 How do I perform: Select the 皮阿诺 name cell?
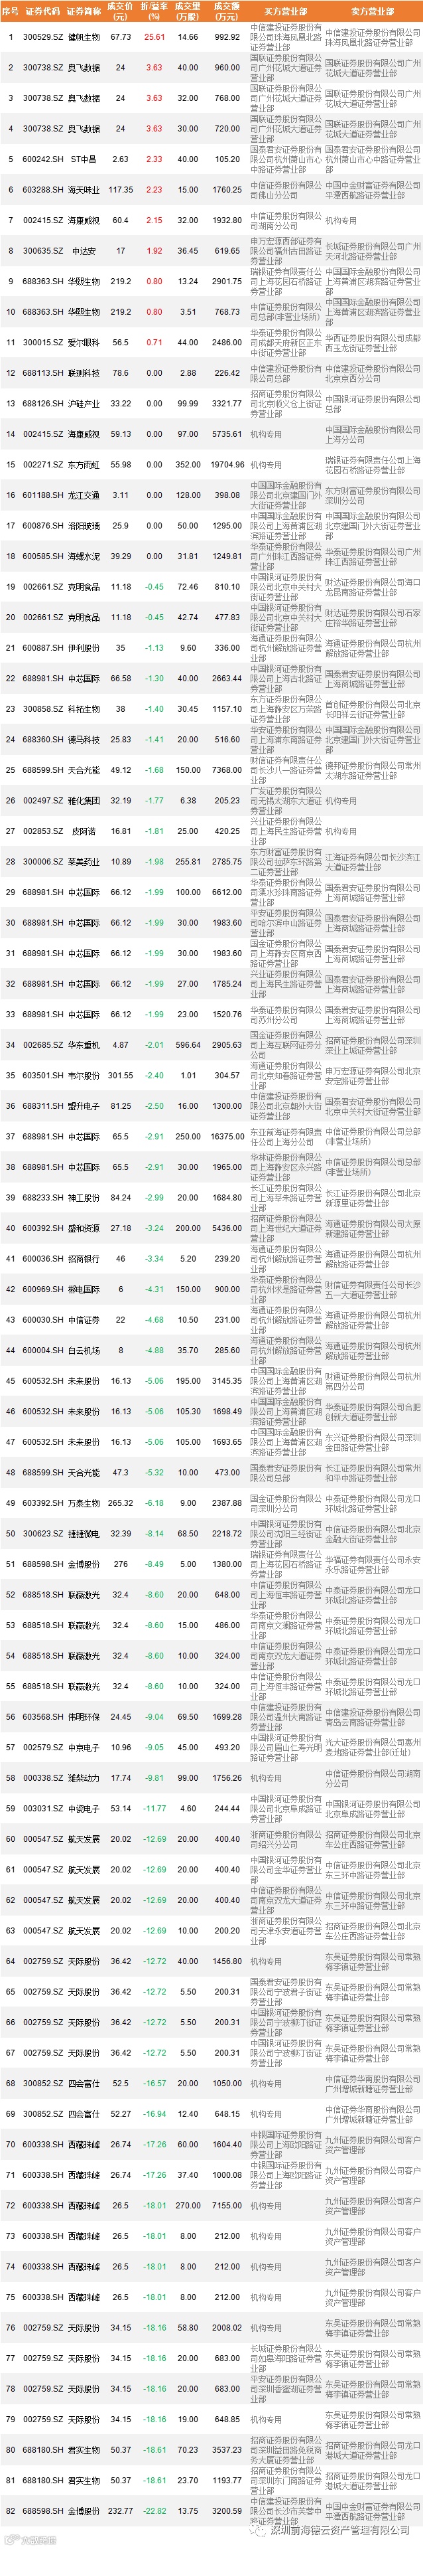pyautogui.click(x=83, y=832)
